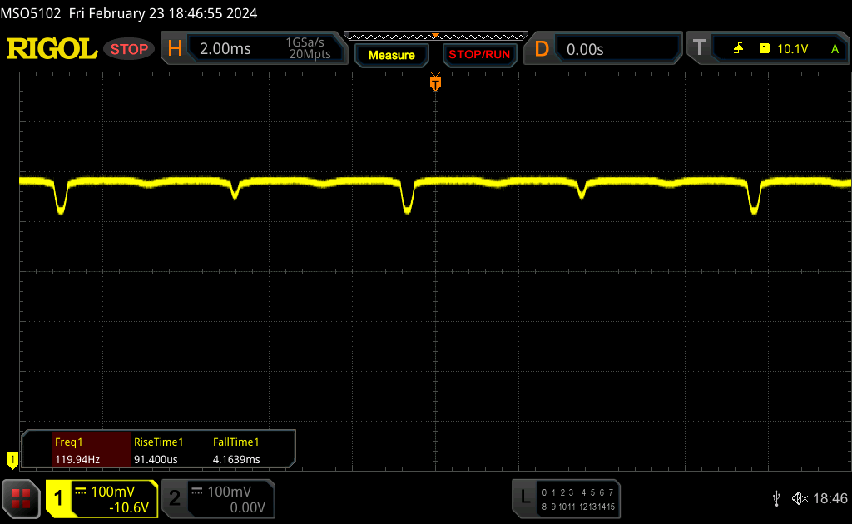Click the 1GSa/s 20Mpts sample rate readout
This screenshot has width=852, height=524.
[x=309, y=48]
